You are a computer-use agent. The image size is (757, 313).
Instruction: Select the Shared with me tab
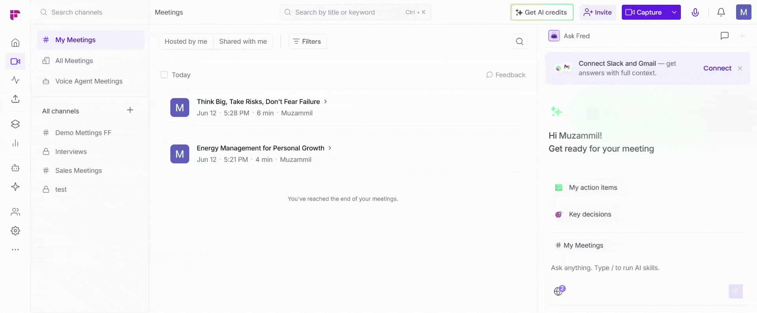[243, 41]
